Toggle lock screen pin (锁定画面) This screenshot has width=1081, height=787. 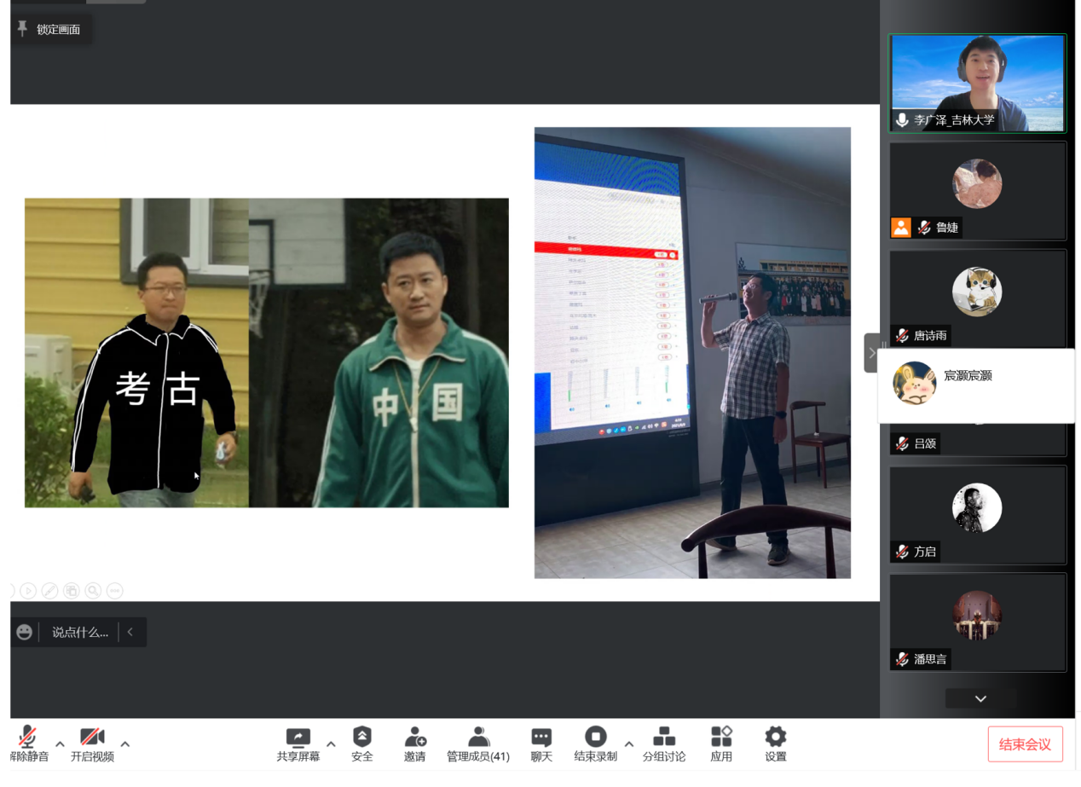pos(49,30)
